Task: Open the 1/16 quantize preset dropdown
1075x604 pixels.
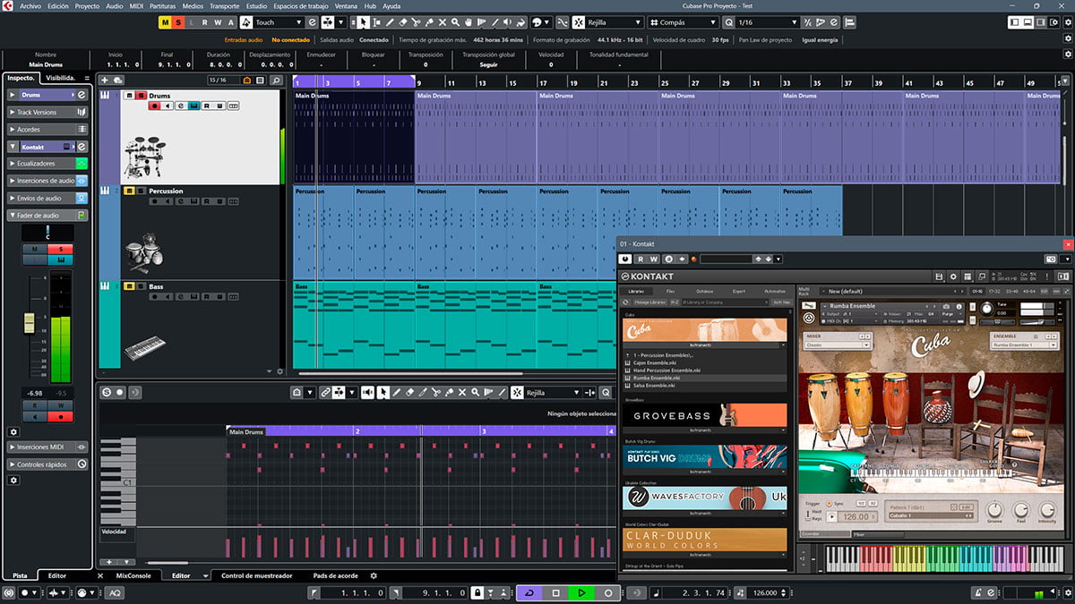Action: pos(767,22)
